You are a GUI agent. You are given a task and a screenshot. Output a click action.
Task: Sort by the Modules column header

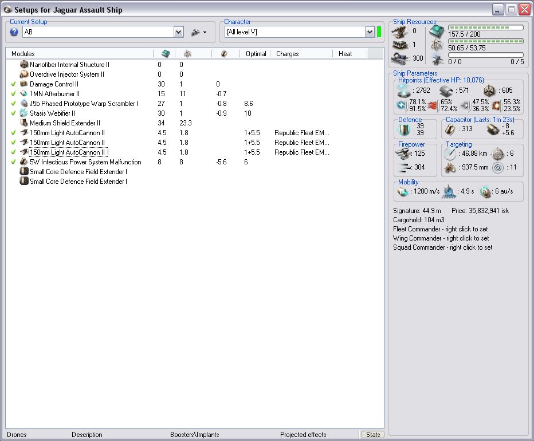coord(79,53)
